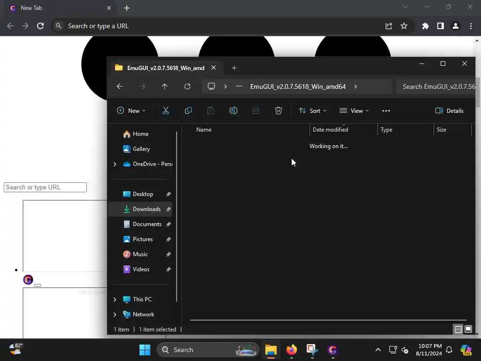Viewport: 481px width, 361px height.
Task: Open the browser profile icon
Action: [x=456, y=26]
